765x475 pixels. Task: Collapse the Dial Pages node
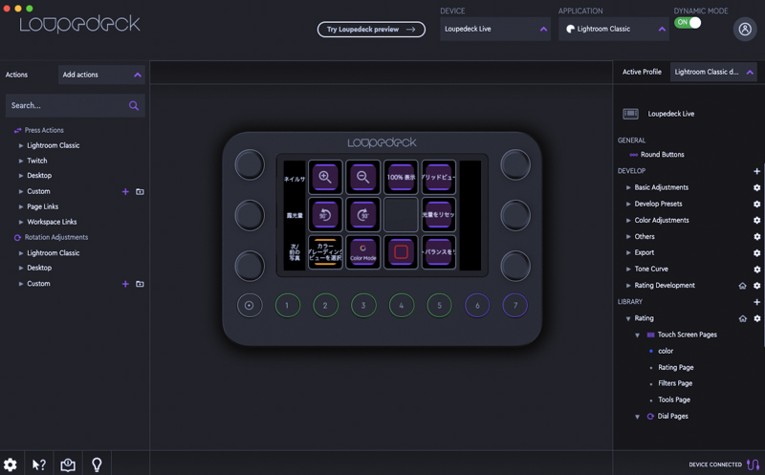coord(637,417)
